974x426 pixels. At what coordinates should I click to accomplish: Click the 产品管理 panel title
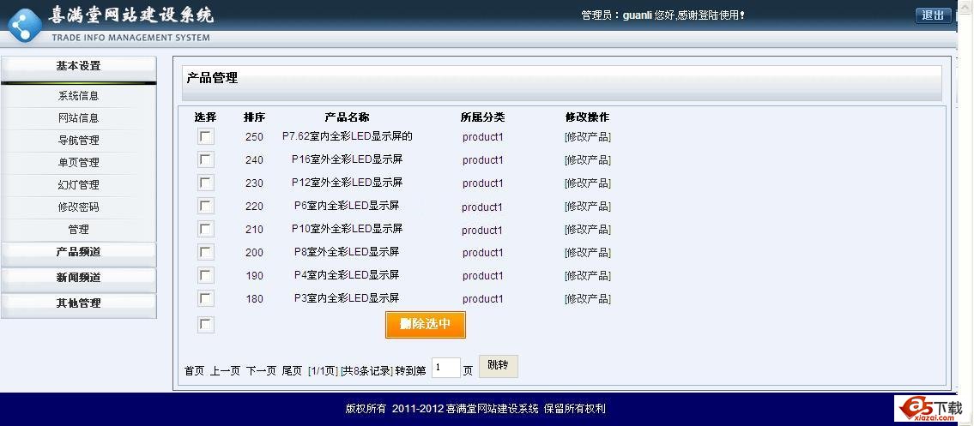[x=212, y=78]
